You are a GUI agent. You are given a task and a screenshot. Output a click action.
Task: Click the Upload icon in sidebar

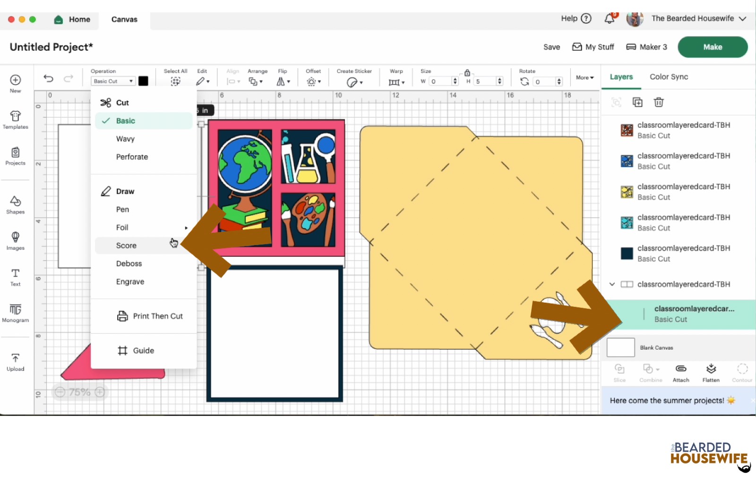15,362
